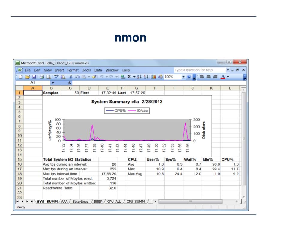The height and width of the screenshot is (230, 307).
Task: Open a file with the Open folder icon
Action: click(27, 77)
